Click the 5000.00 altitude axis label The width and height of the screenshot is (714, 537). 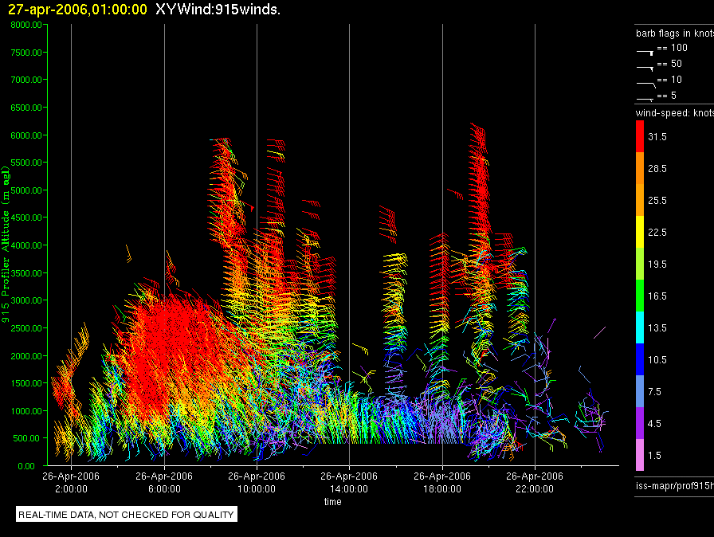[x=26, y=190]
